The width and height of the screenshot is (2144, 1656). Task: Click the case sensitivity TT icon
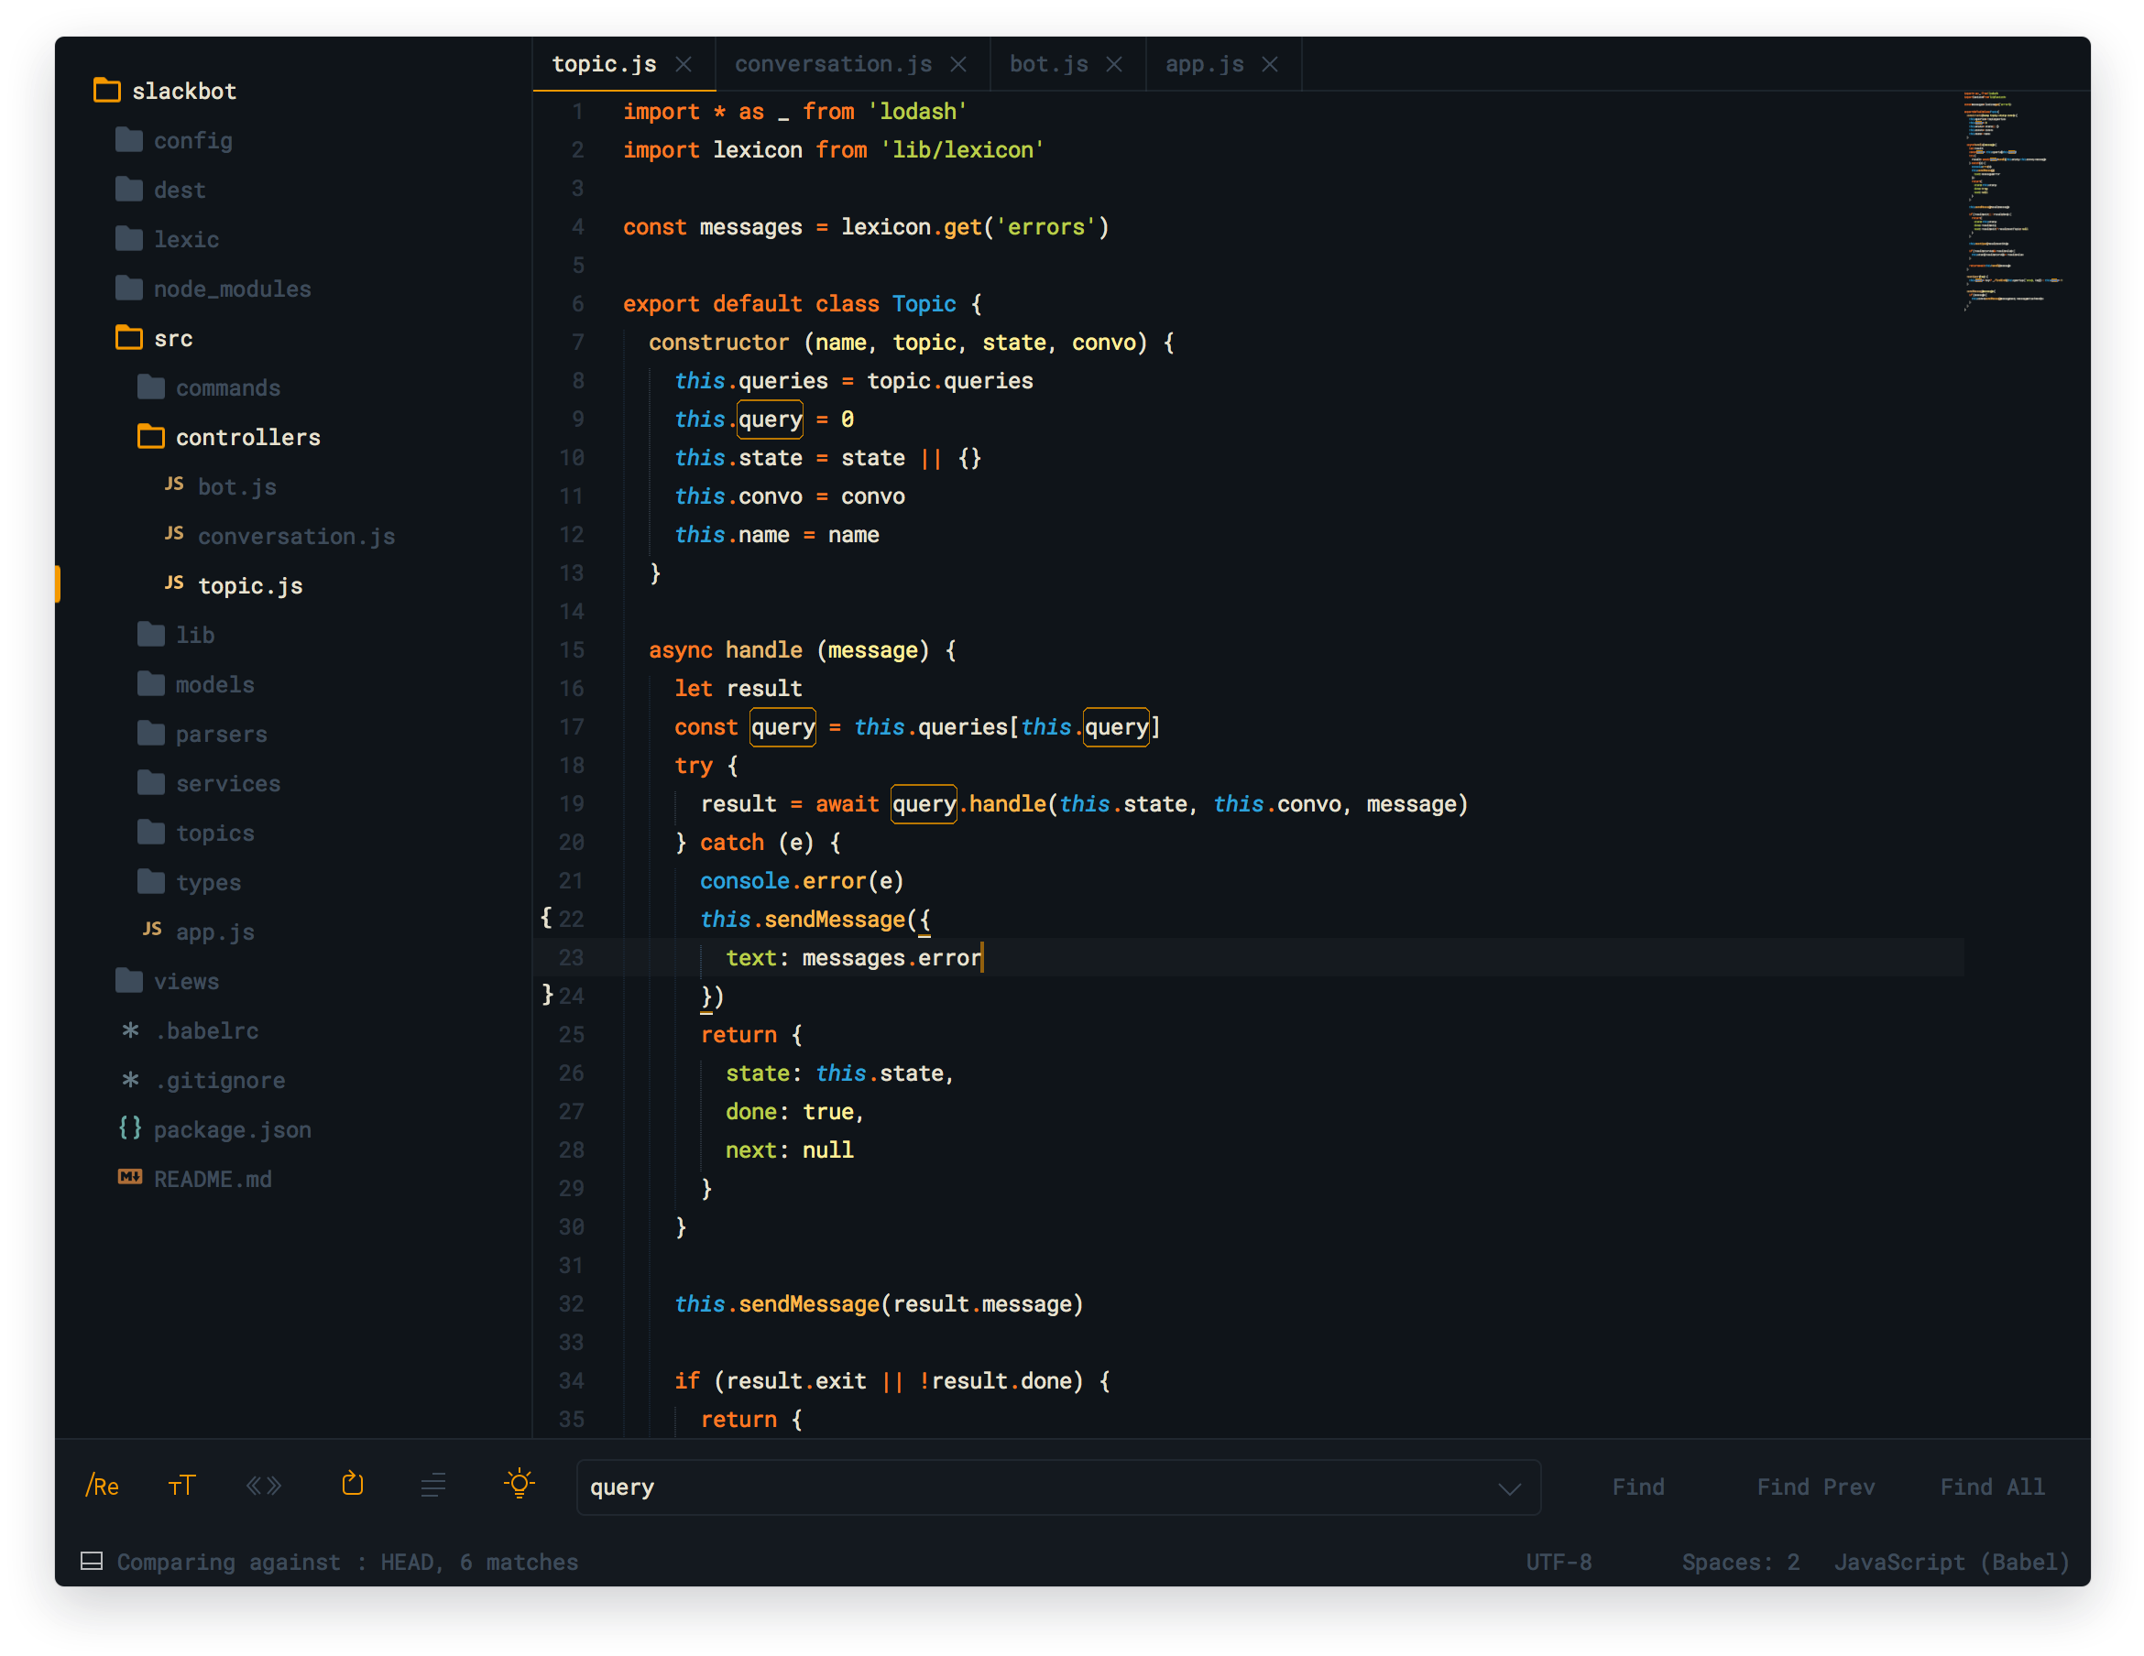pyautogui.click(x=181, y=1486)
